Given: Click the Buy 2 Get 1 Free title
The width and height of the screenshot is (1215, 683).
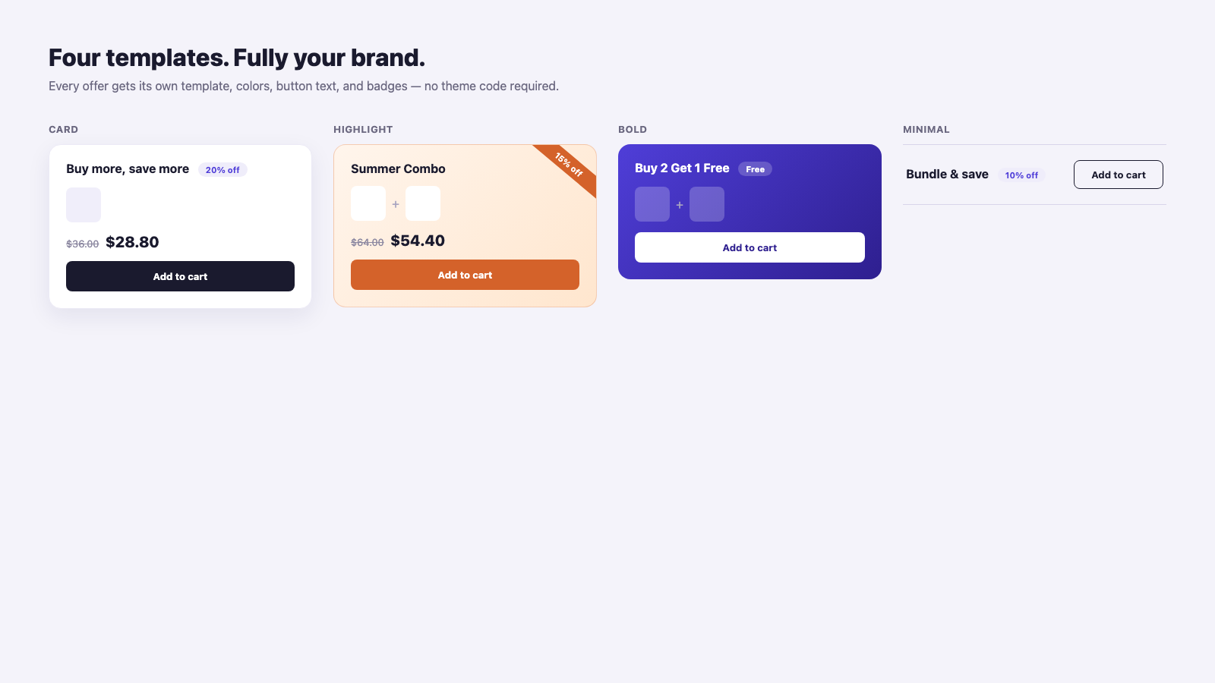Looking at the screenshot, I should coord(682,168).
